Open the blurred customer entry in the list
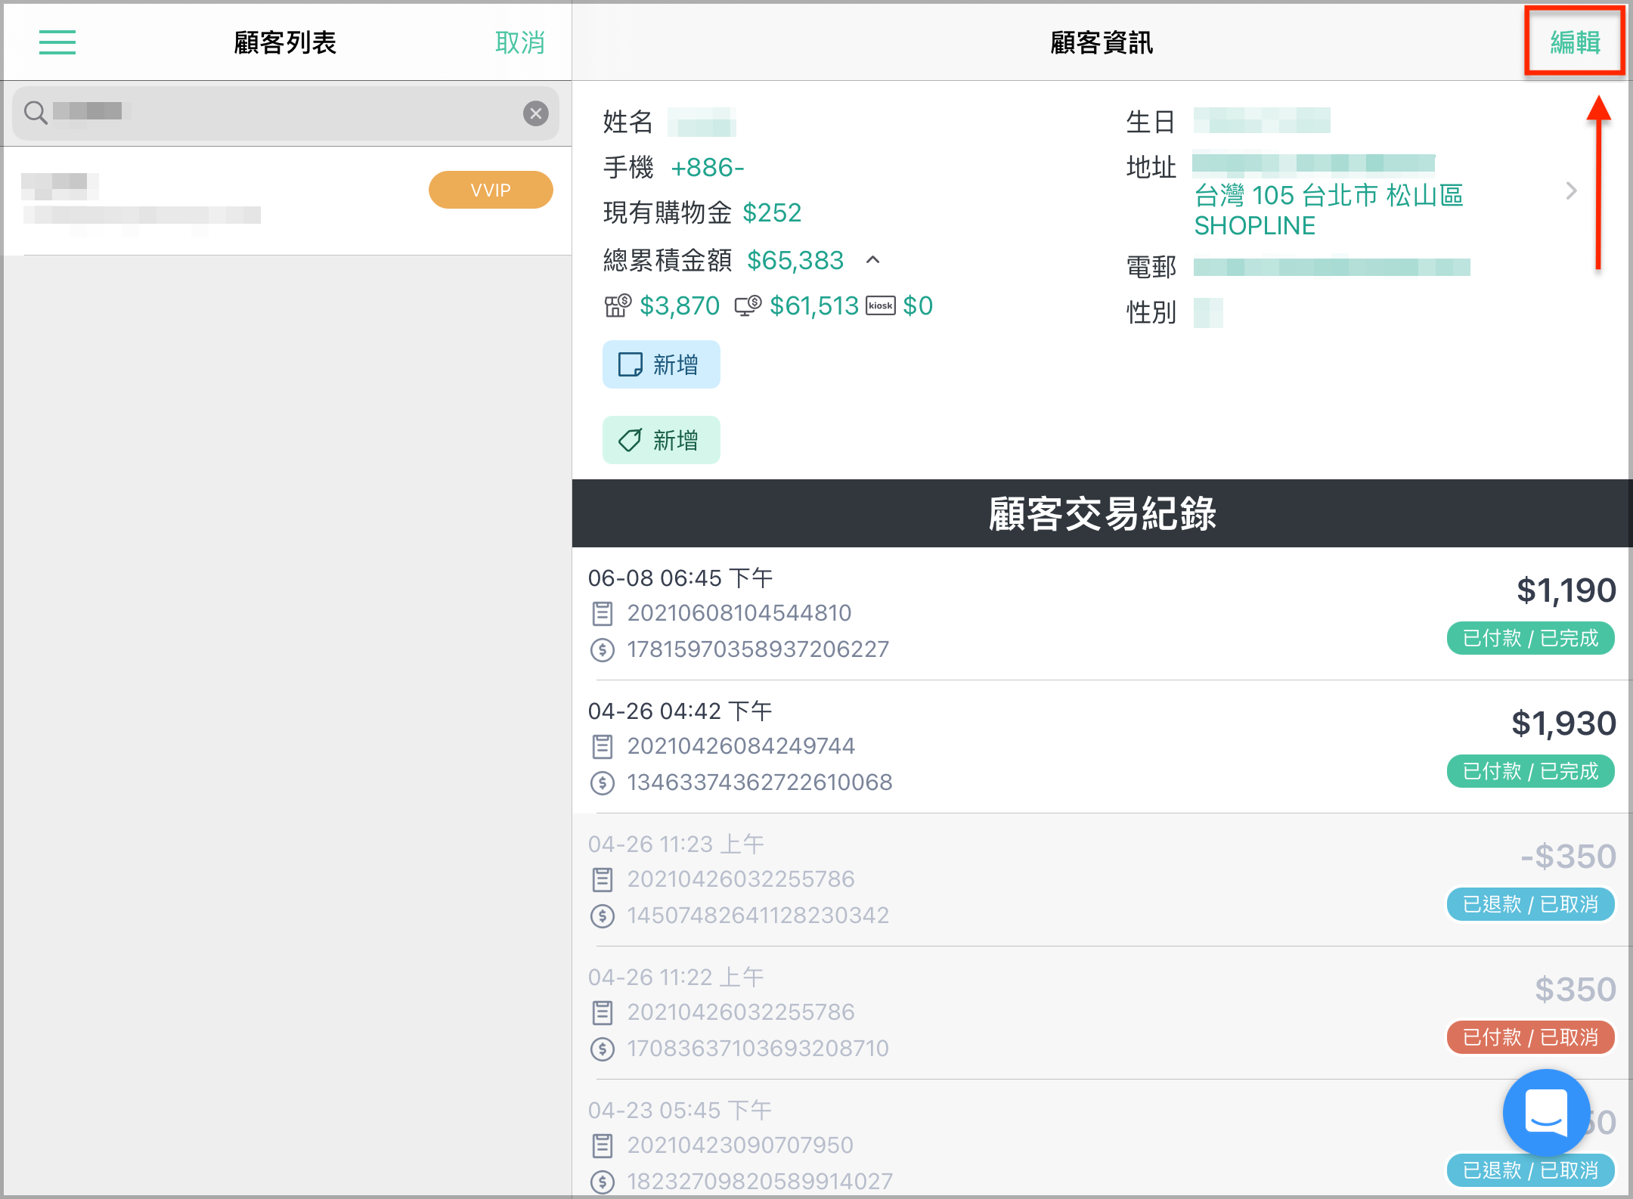This screenshot has width=1633, height=1199. [287, 201]
